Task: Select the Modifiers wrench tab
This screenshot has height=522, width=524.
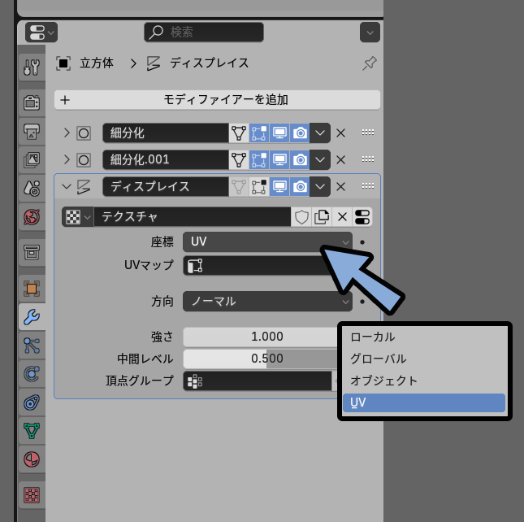Action: [32, 316]
